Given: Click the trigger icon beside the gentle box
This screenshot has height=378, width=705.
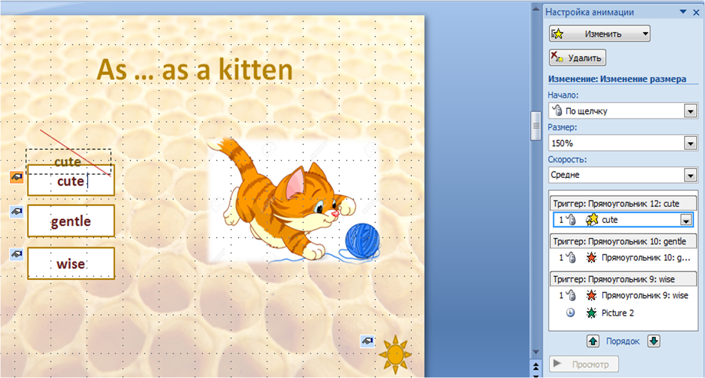Looking at the screenshot, I should tap(16, 211).
